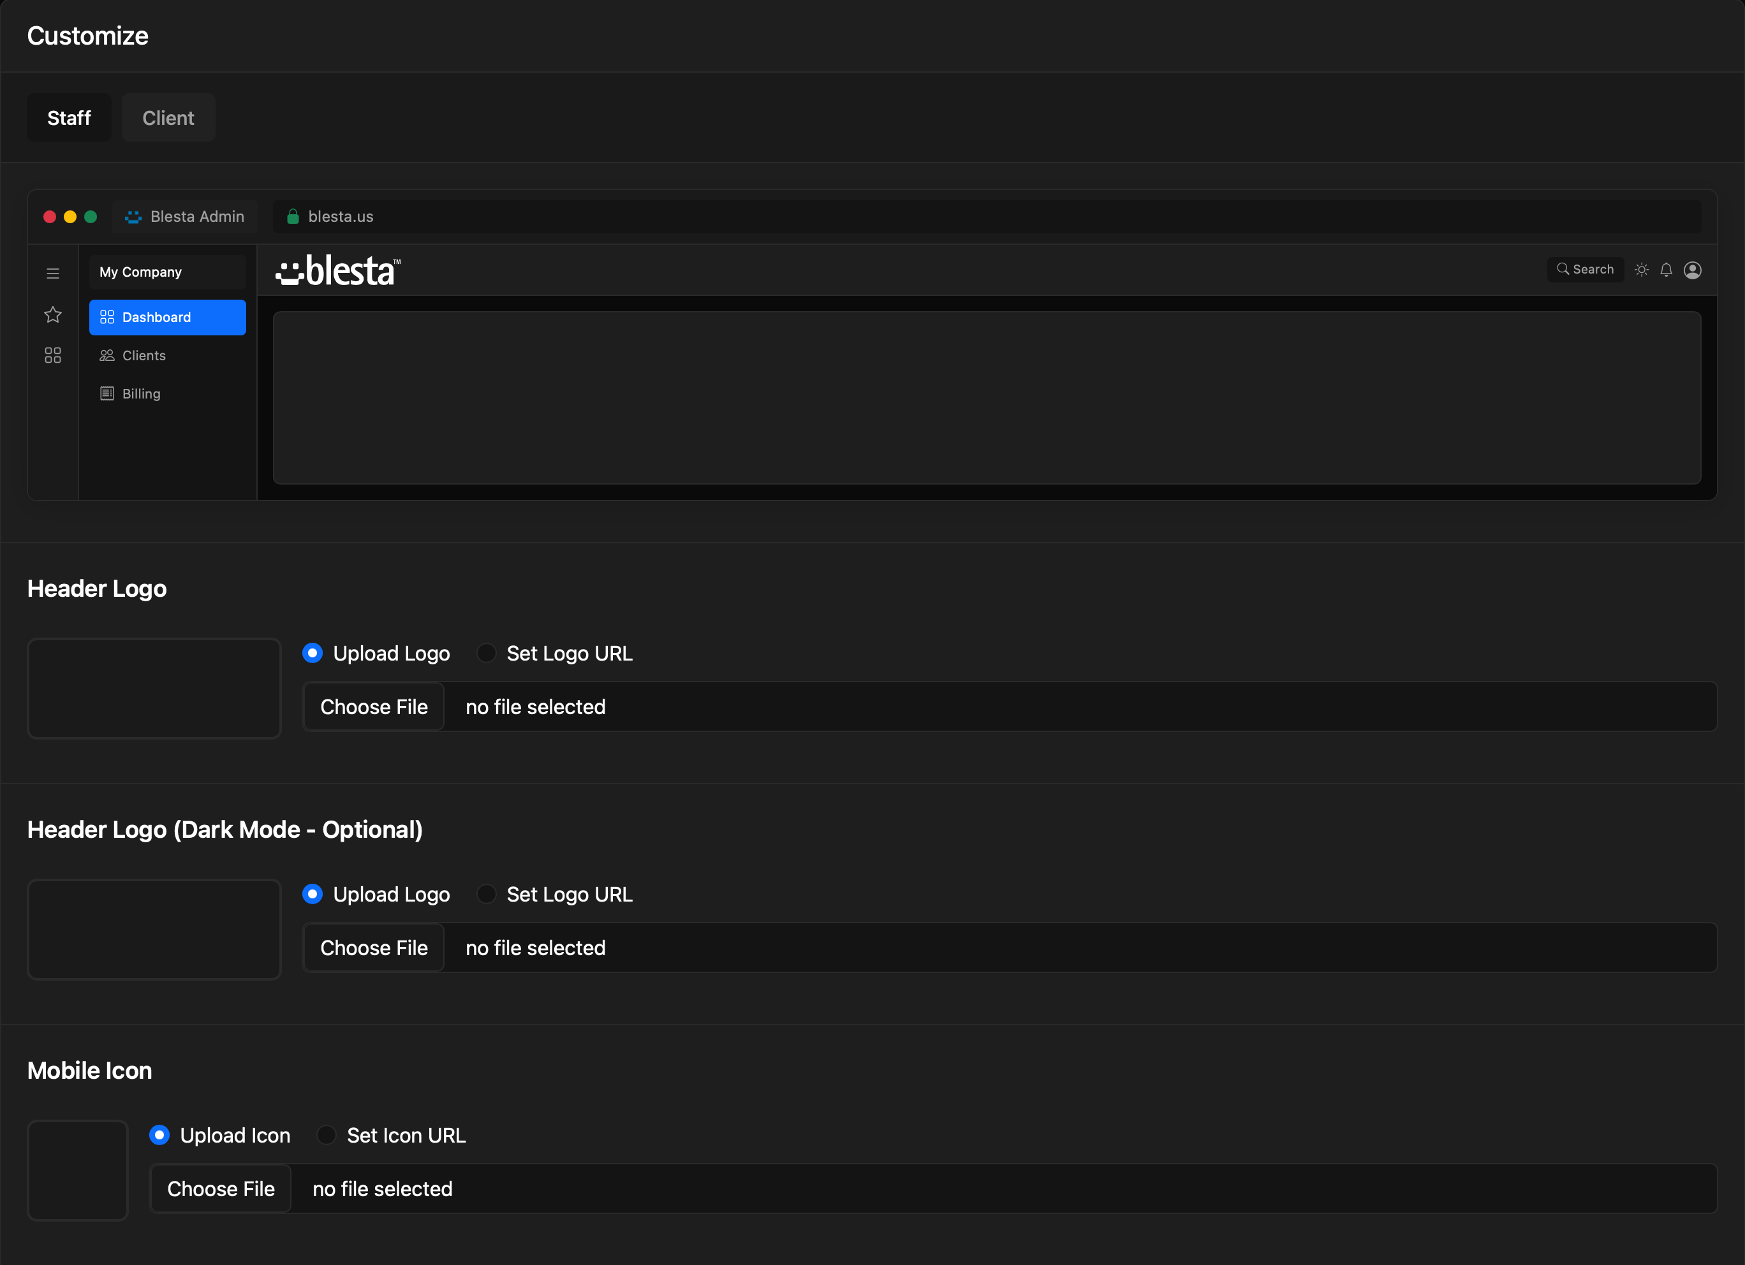Select Upload Logo under Header Logo
This screenshot has height=1265, width=1745.
pyautogui.click(x=313, y=653)
